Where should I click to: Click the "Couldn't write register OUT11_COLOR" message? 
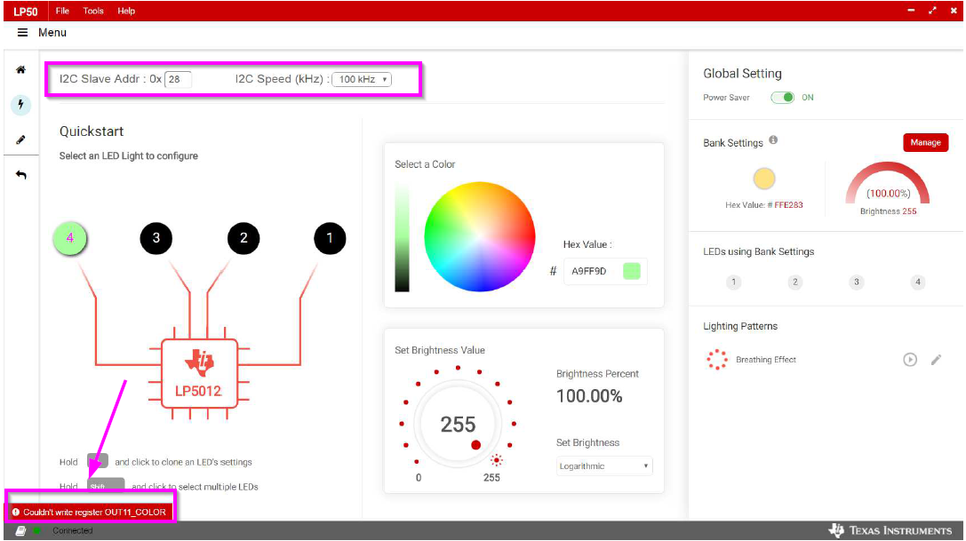pyautogui.click(x=94, y=512)
